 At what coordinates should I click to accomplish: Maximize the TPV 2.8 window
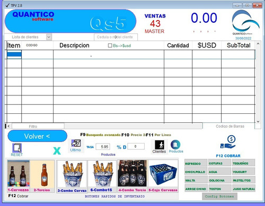(x=248, y=5)
